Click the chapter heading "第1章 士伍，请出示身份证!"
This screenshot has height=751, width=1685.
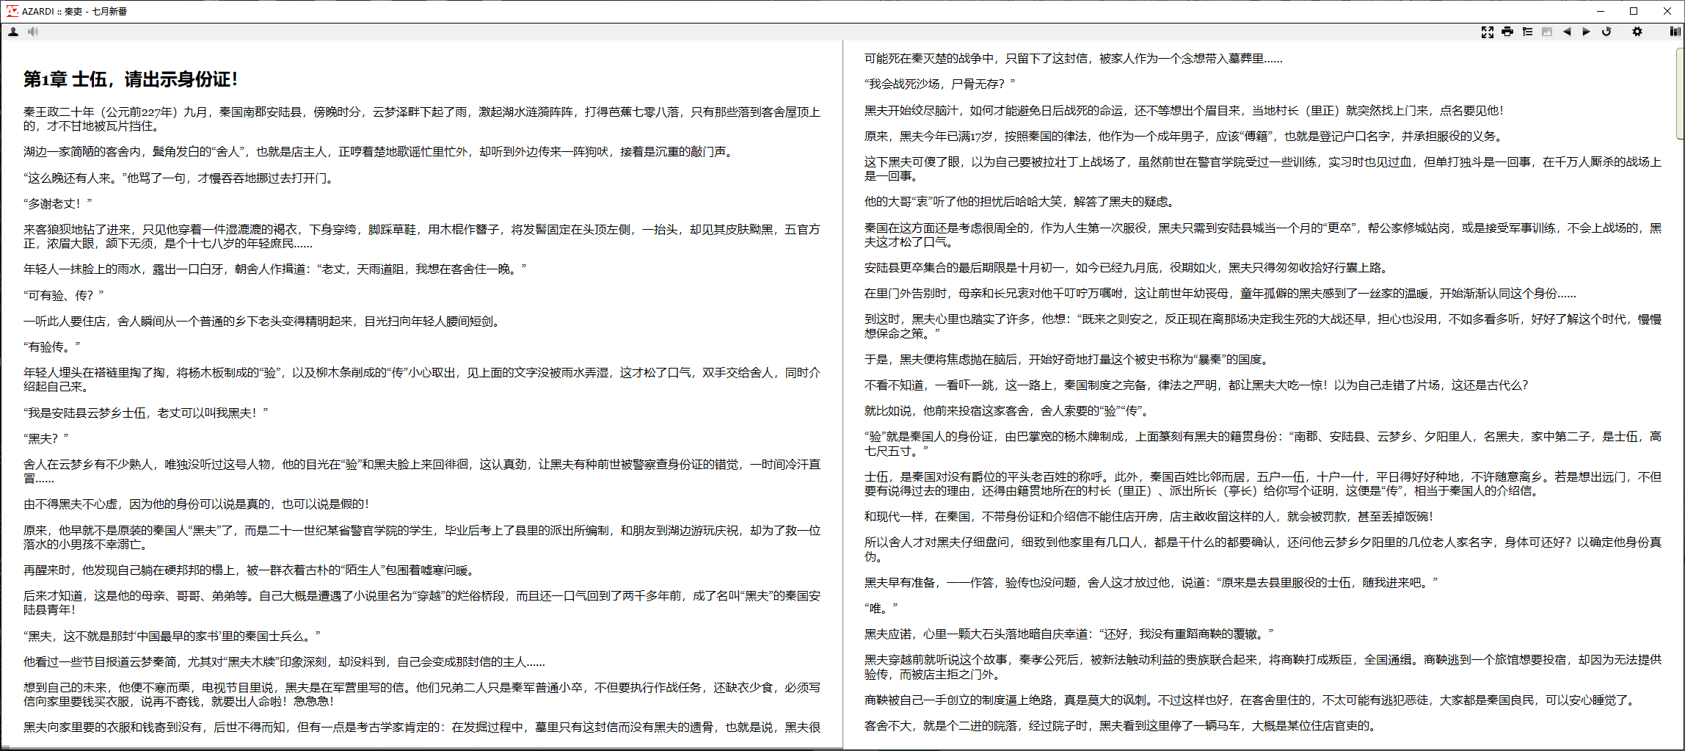(x=131, y=79)
